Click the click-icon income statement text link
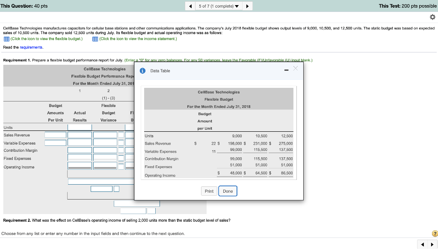The width and height of the screenshot is (438, 249). coord(138,39)
